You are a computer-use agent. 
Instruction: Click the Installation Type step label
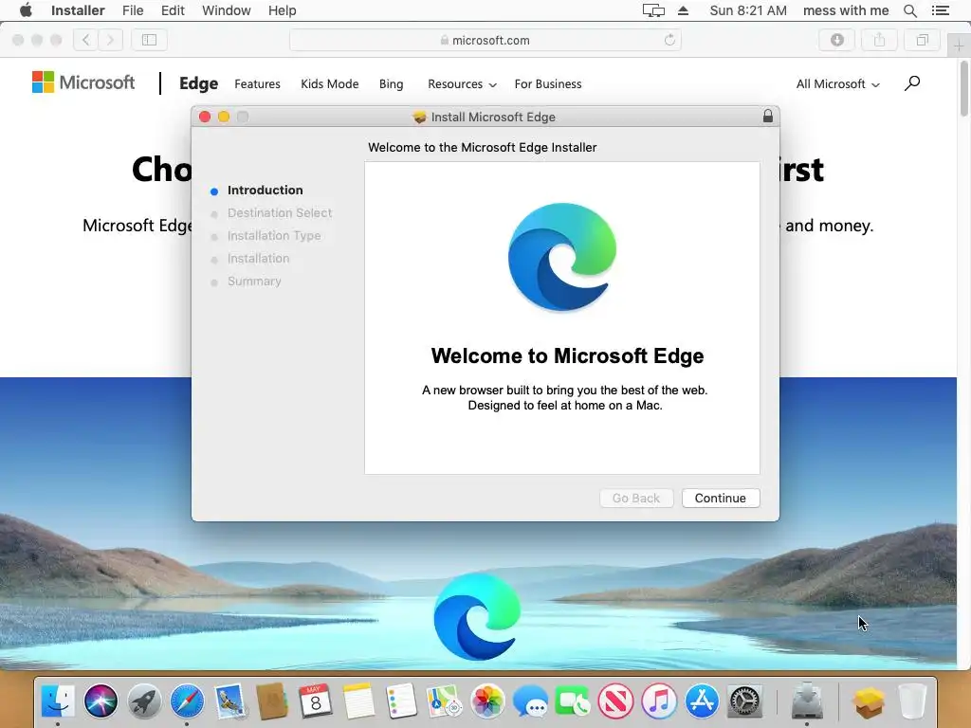(x=274, y=236)
